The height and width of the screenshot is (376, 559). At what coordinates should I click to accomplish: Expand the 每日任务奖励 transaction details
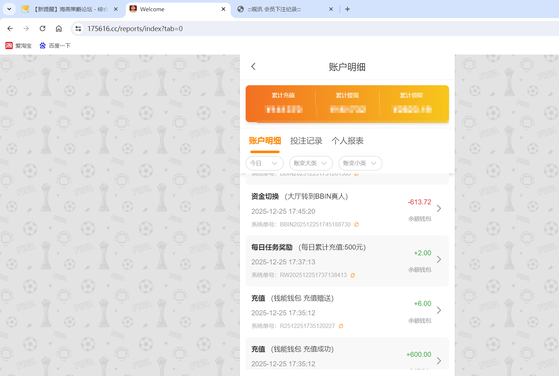click(439, 259)
